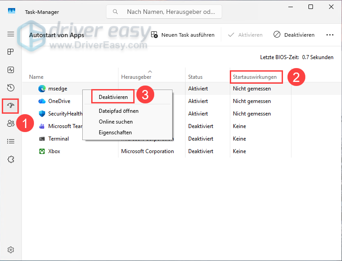Open the more options ellipsis menu
This screenshot has height=261, width=342.
point(330,35)
